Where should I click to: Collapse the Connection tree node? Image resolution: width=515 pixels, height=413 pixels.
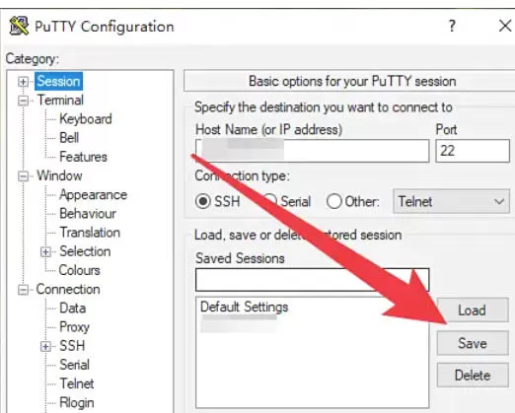(x=23, y=290)
